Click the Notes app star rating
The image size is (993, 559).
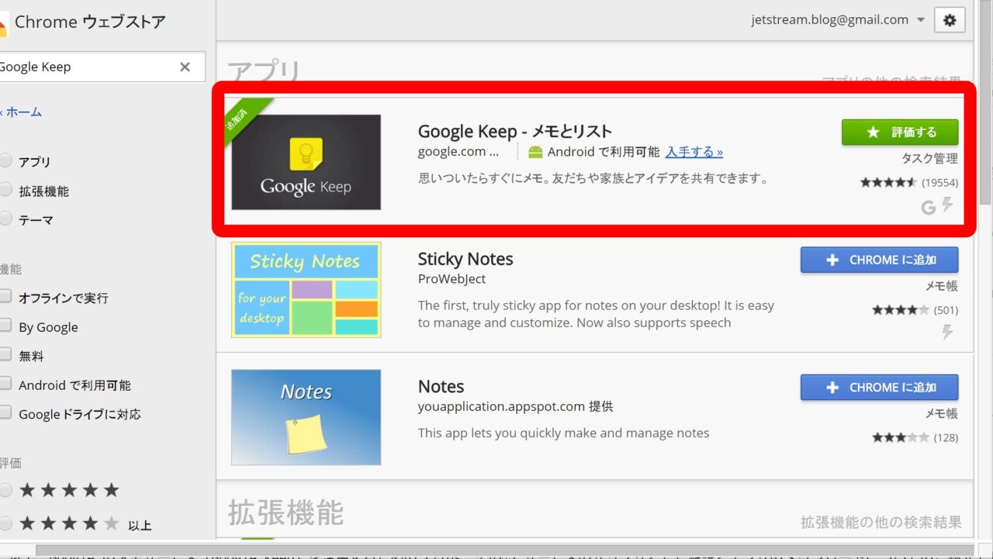tap(900, 437)
